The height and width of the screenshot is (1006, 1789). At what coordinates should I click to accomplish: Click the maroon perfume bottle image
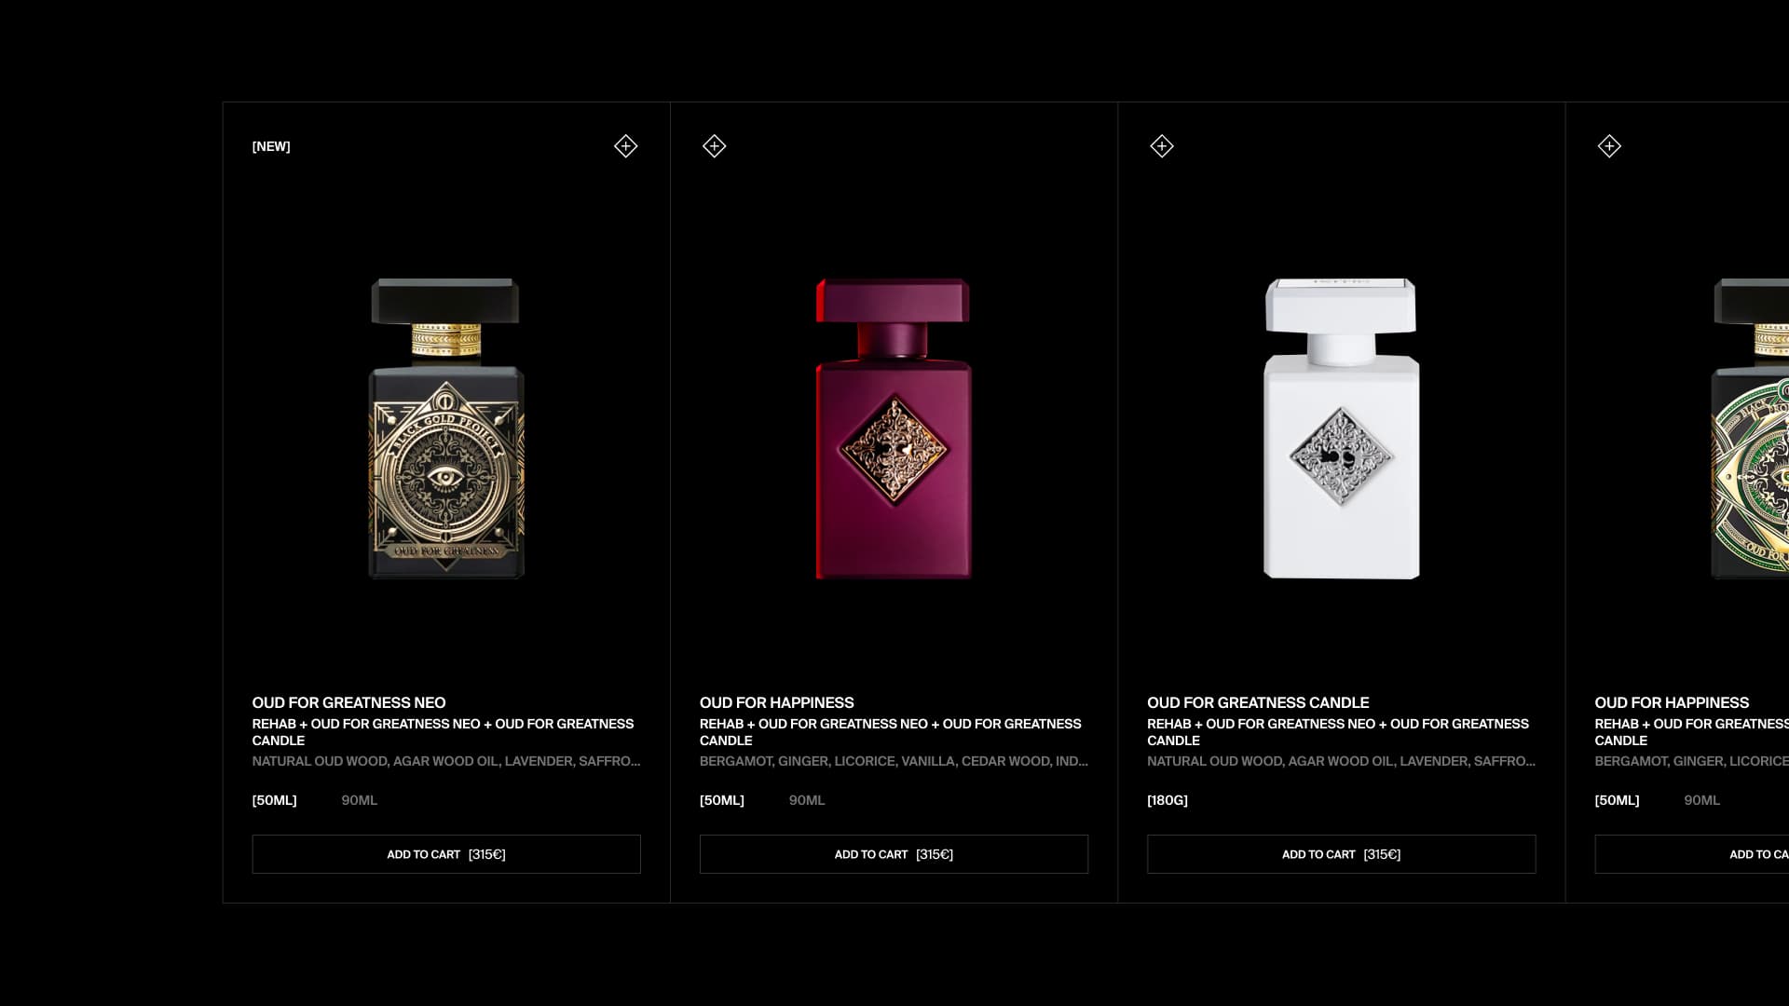(894, 428)
